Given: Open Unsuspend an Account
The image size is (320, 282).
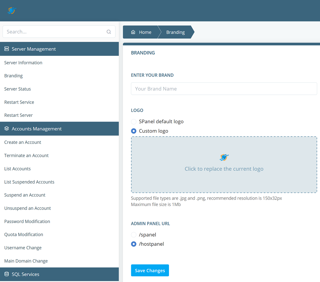Looking at the screenshot, I should tap(28, 208).
